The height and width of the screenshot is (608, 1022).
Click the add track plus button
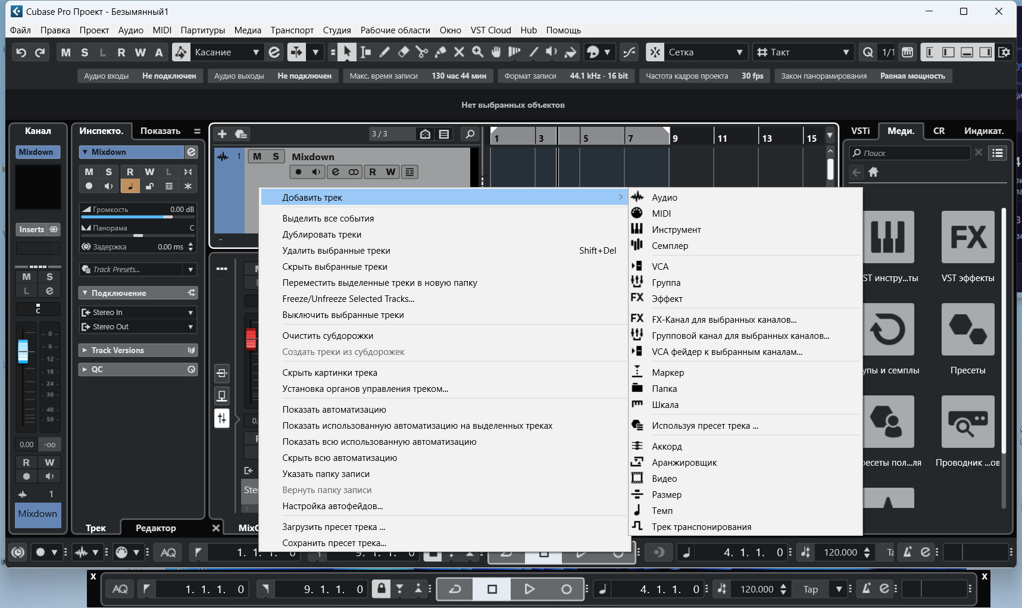(x=222, y=134)
